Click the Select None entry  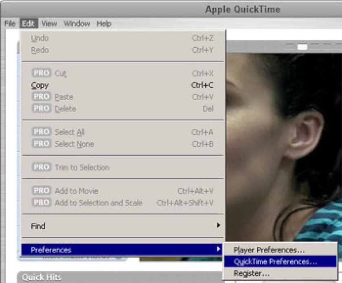tap(123, 144)
